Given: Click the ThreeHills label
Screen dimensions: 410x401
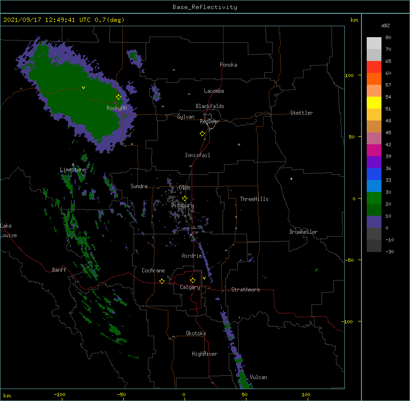Looking at the screenshot, I should (254, 199).
